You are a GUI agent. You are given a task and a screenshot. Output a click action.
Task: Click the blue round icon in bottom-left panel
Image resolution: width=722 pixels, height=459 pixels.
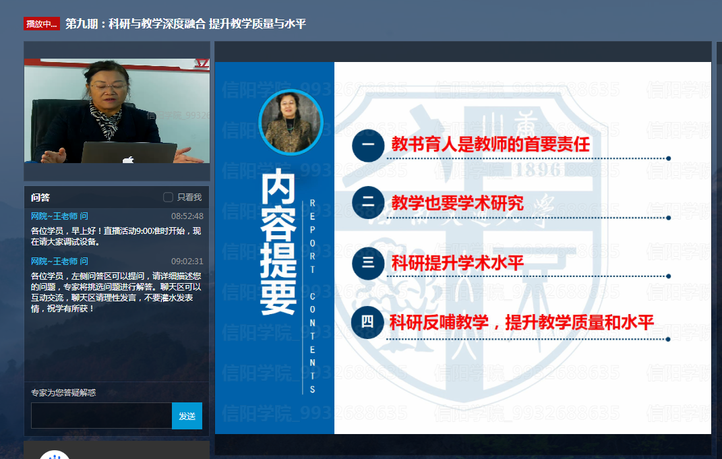(x=55, y=455)
